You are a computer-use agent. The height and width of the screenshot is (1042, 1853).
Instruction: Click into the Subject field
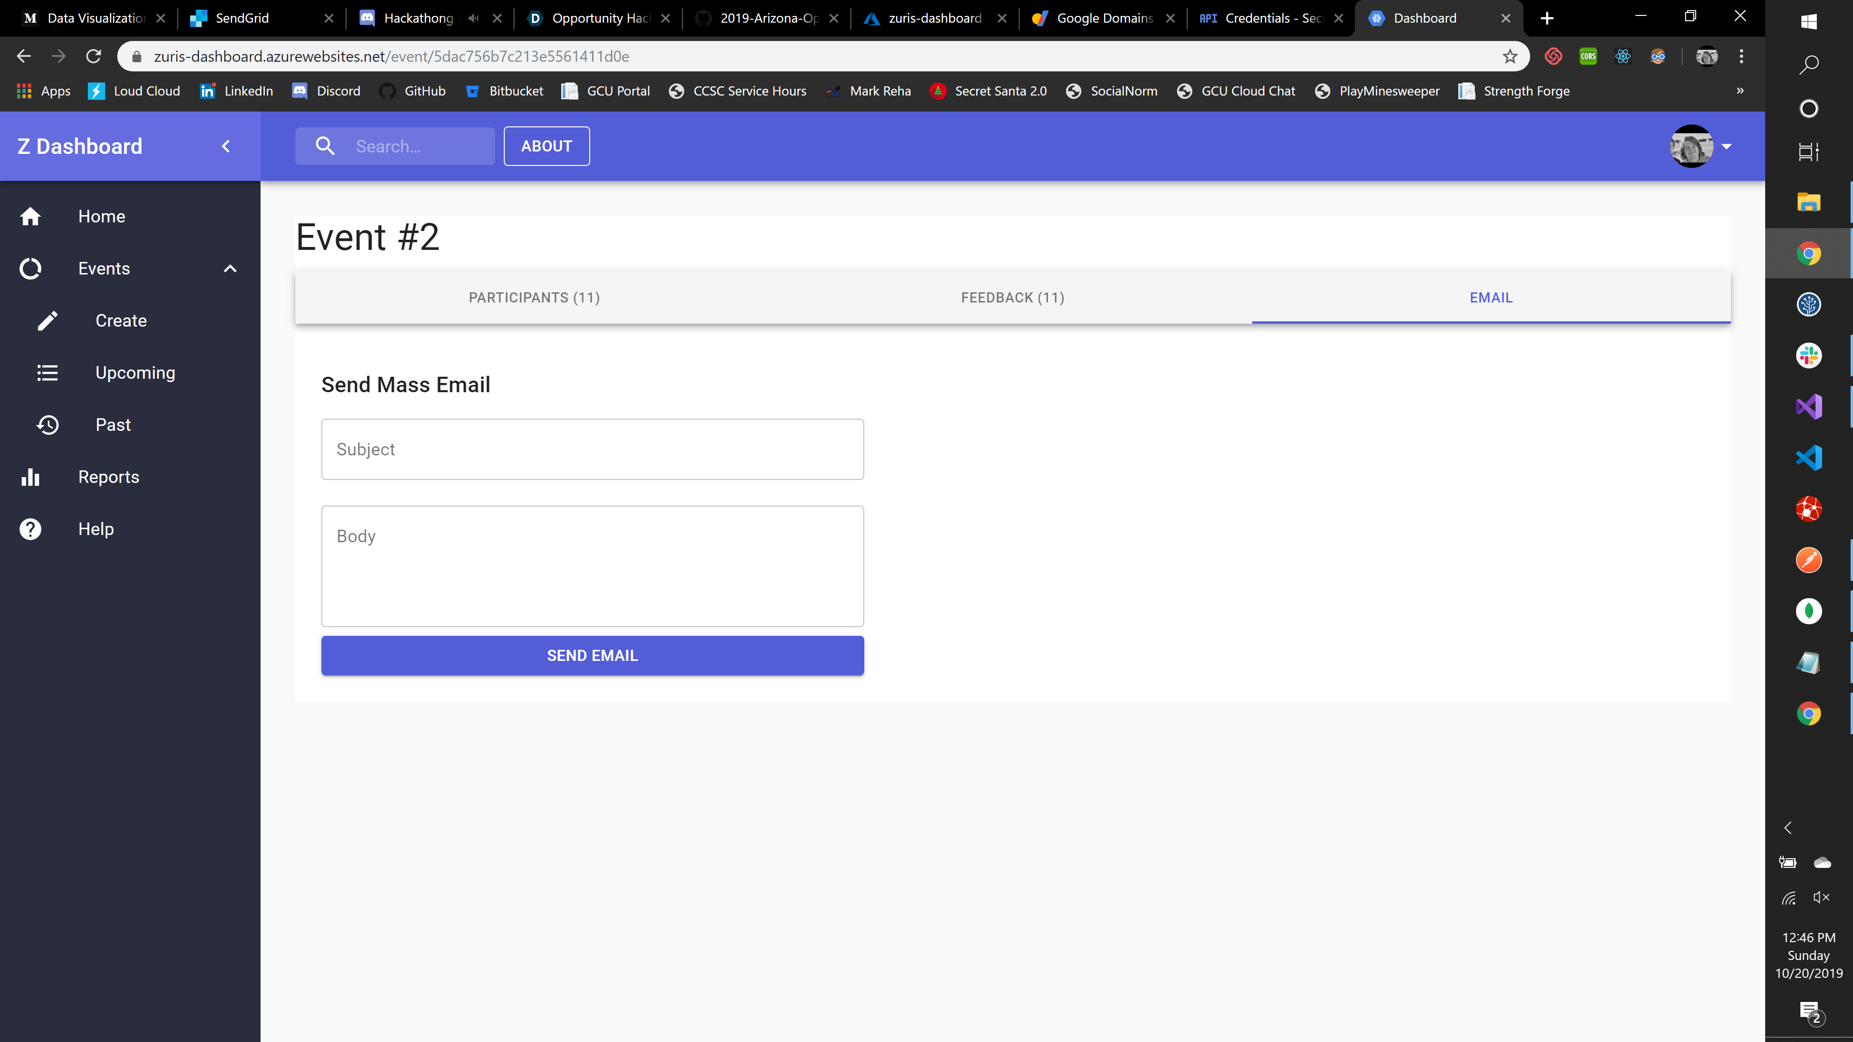coord(592,450)
